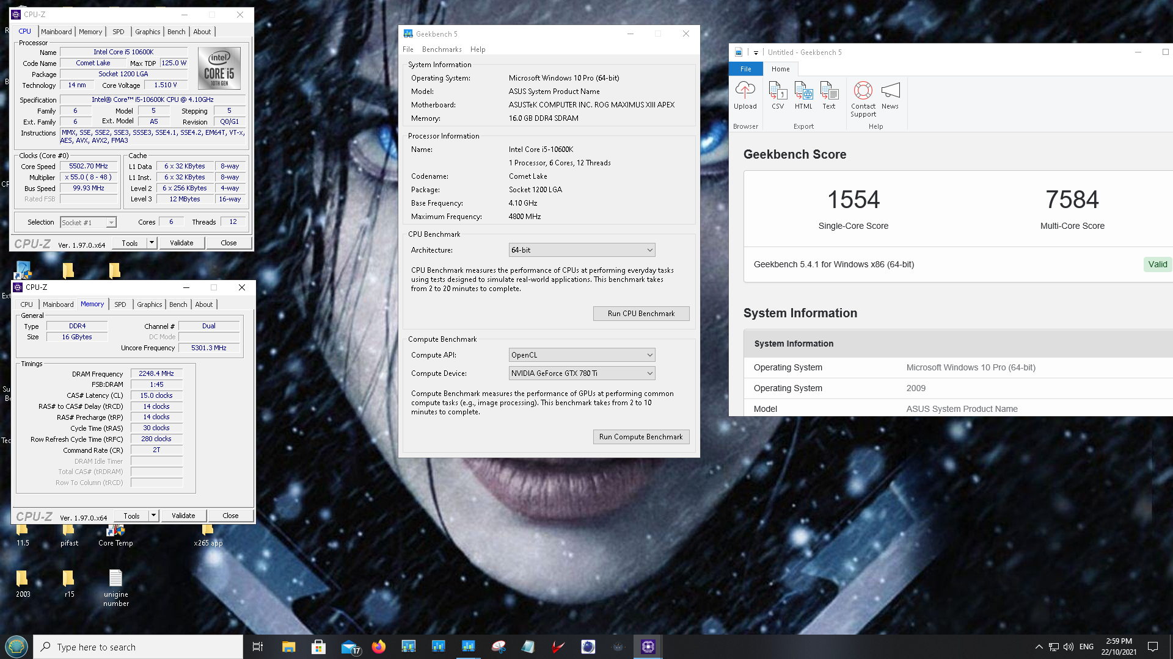Open Task View on the taskbar
The height and width of the screenshot is (659, 1173).
coord(258,647)
